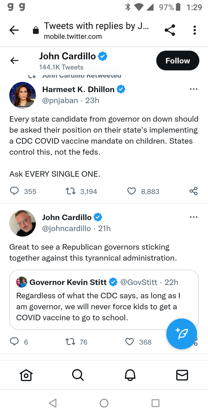This screenshot has height=417, width=208.
Task: Like John Cardillo's tweet about governors
Action: (130, 342)
